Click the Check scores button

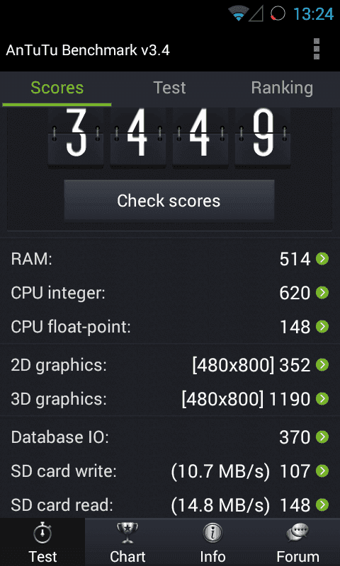pos(169,200)
